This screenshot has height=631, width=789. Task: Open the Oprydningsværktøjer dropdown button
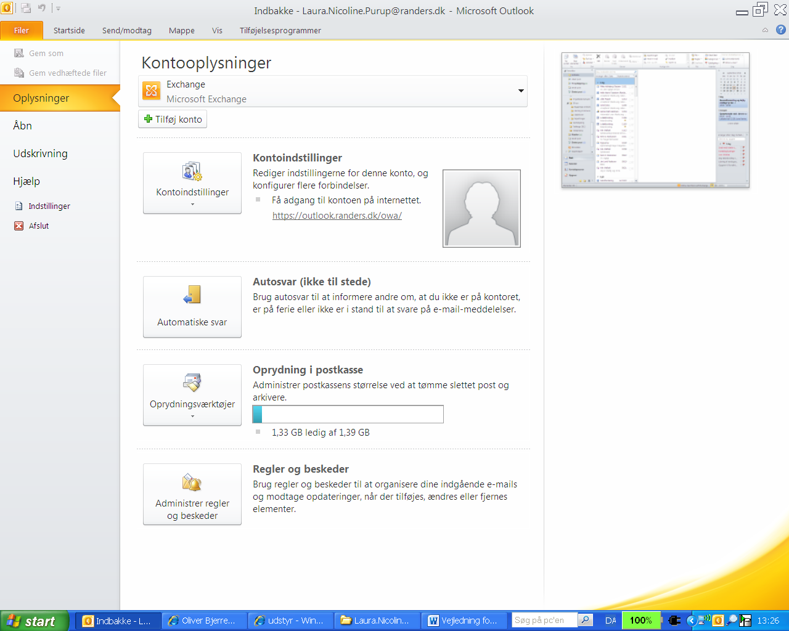click(x=192, y=395)
